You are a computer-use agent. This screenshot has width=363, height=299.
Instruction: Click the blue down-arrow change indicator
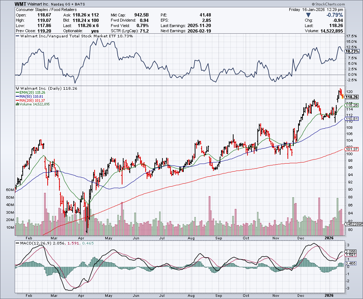tap(308, 15)
